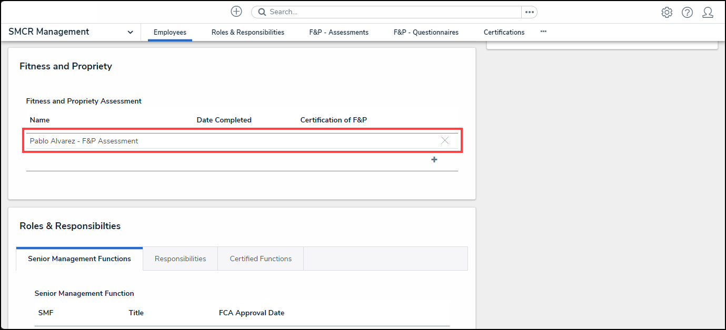
Task: Click the search magnifier icon
Action: (262, 12)
